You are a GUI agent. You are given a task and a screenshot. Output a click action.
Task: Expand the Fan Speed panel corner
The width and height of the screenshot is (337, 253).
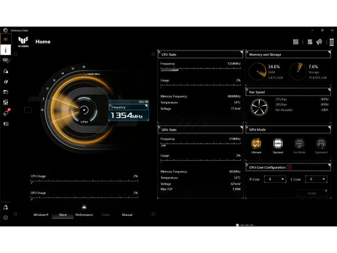(x=329, y=90)
